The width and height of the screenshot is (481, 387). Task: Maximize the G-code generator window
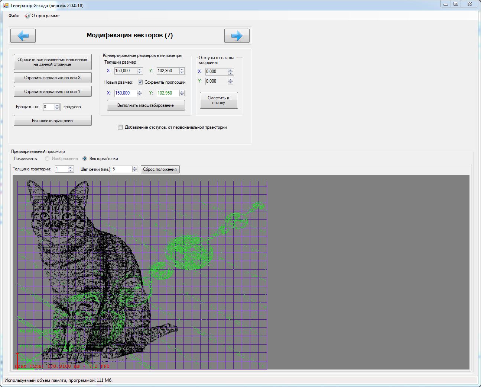coord(456,4)
